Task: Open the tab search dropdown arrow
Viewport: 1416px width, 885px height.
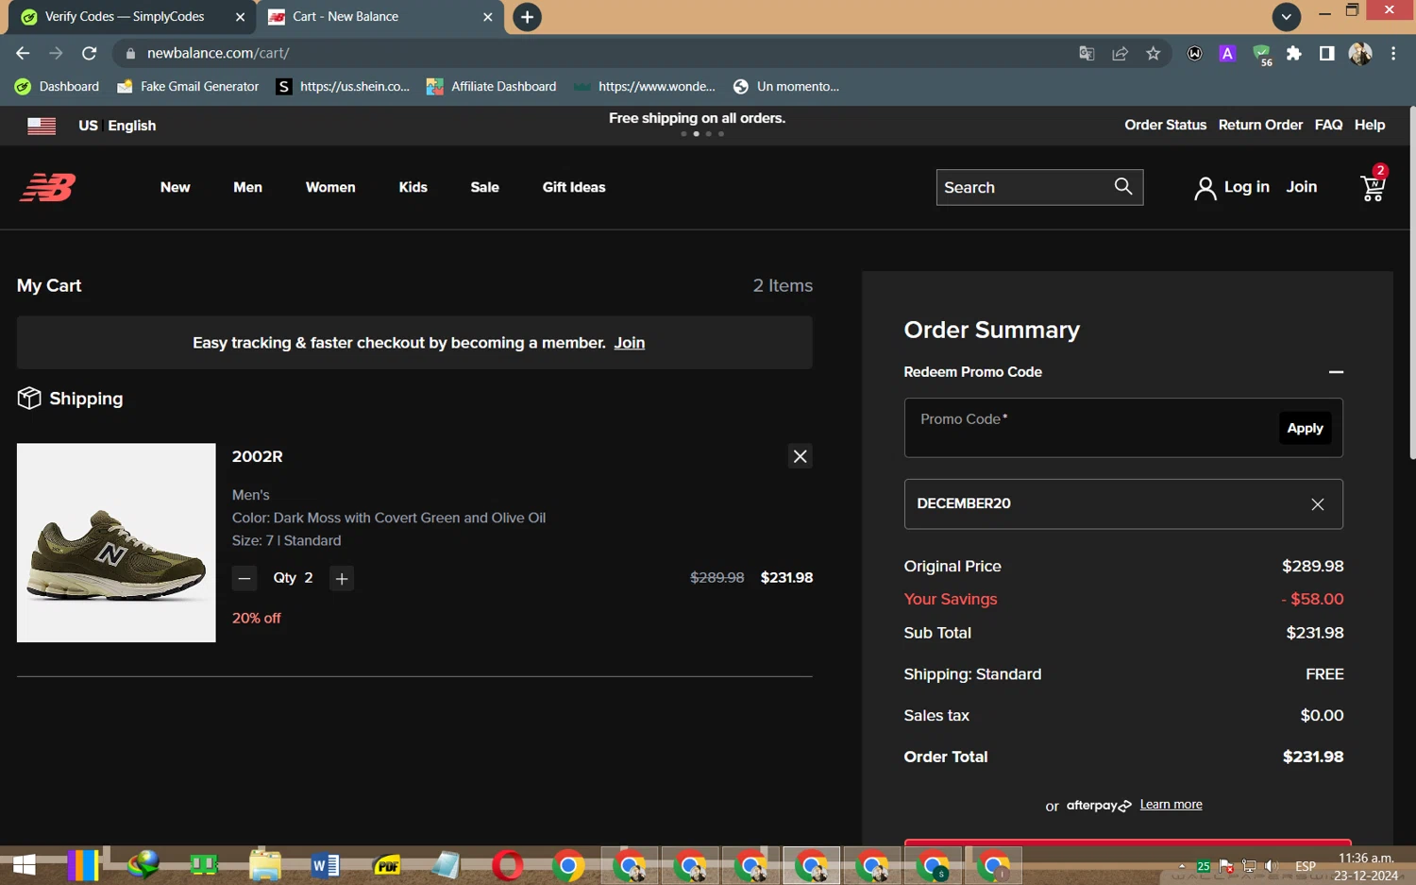Action: pos(1286,17)
